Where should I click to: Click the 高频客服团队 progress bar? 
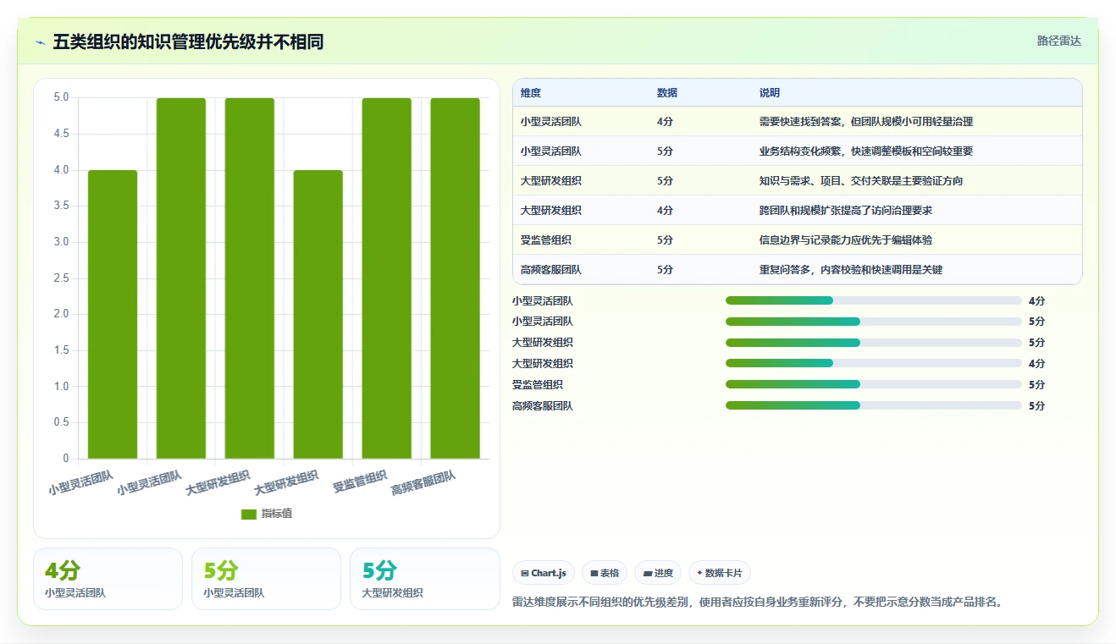874,405
